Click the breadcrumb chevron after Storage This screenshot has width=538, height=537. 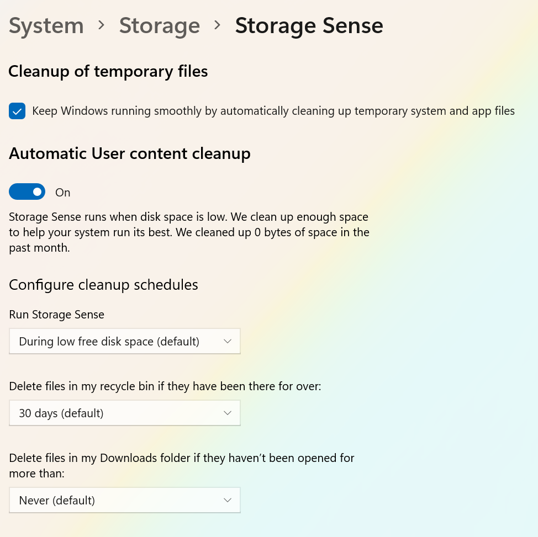[x=217, y=25]
